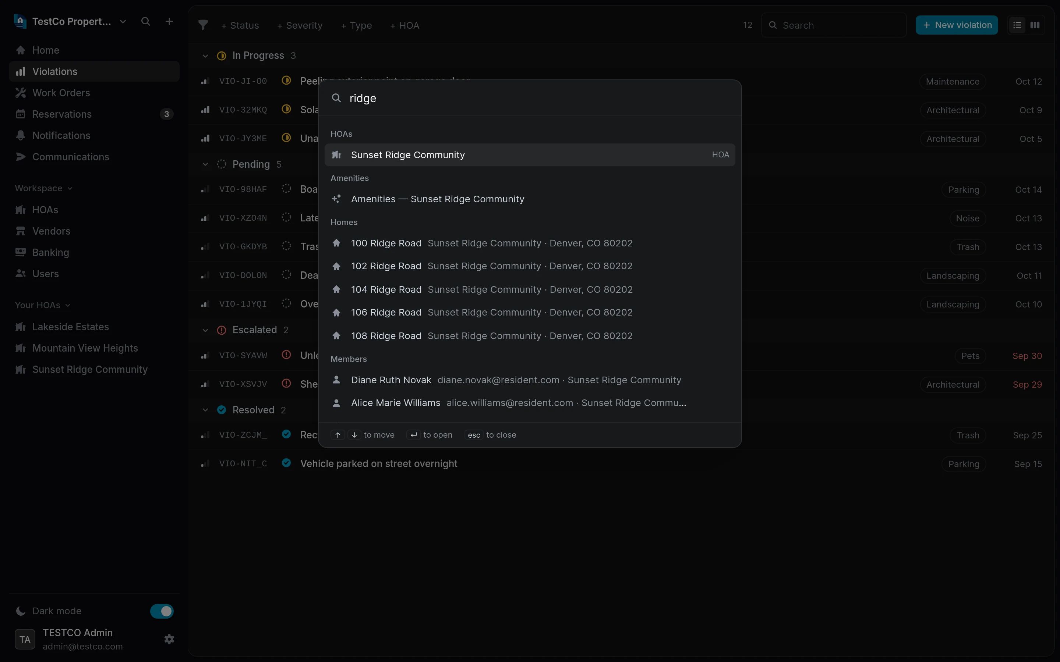
Task: Toggle Dark mode switch
Action: (x=162, y=611)
